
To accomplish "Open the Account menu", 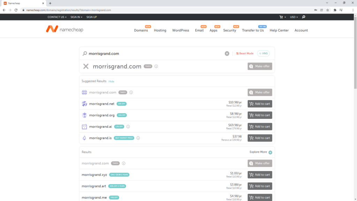I will click(301, 30).
